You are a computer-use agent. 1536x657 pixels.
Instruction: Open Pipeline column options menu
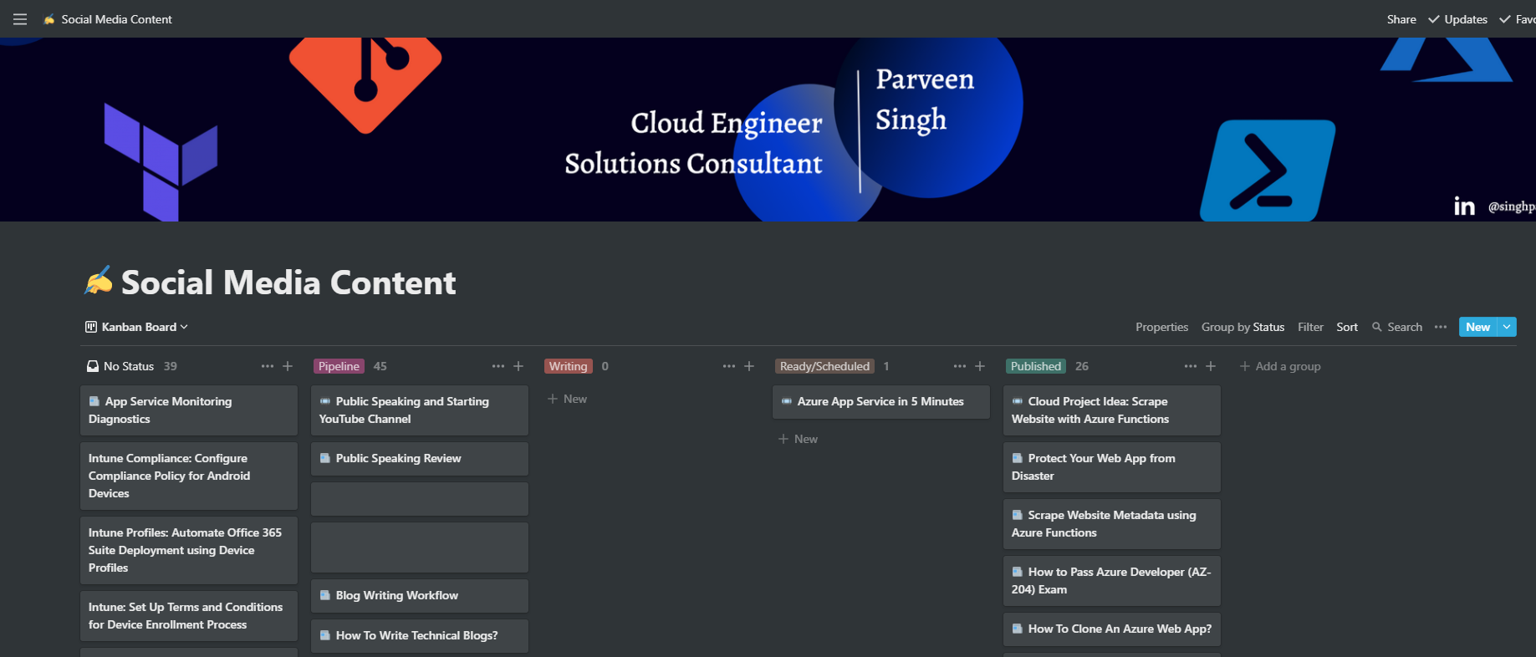coord(498,366)
